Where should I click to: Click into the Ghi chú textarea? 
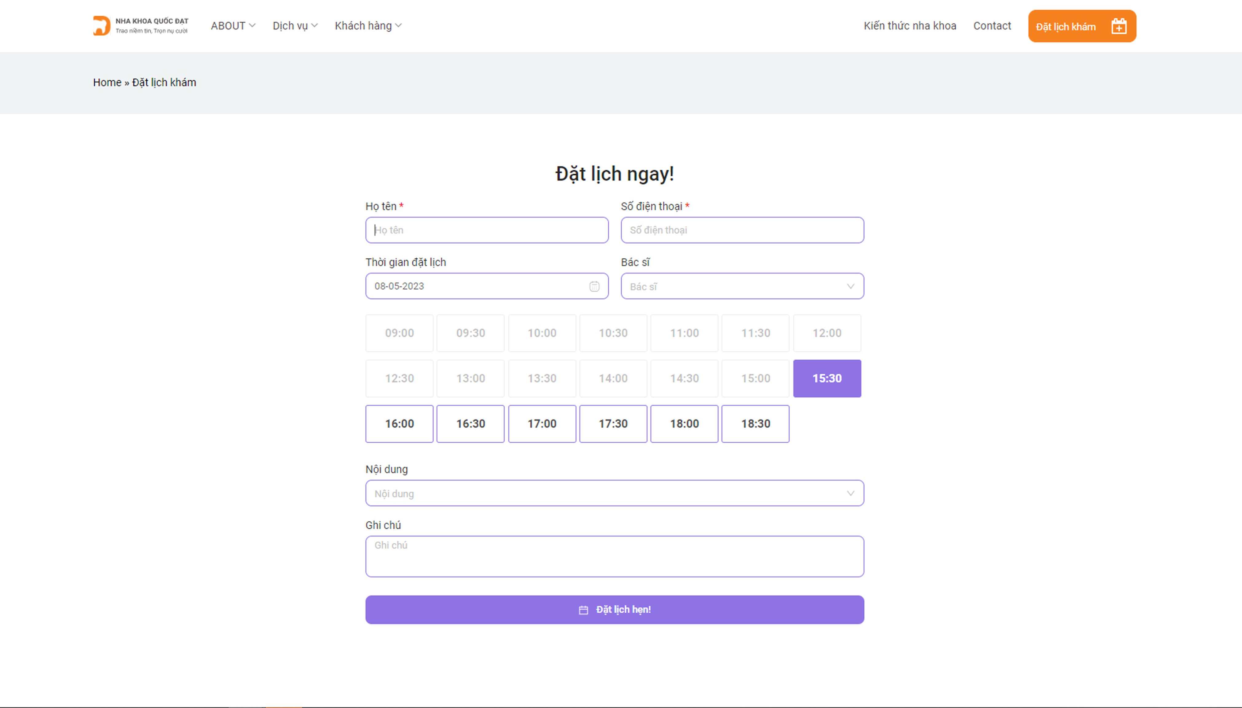614,557
